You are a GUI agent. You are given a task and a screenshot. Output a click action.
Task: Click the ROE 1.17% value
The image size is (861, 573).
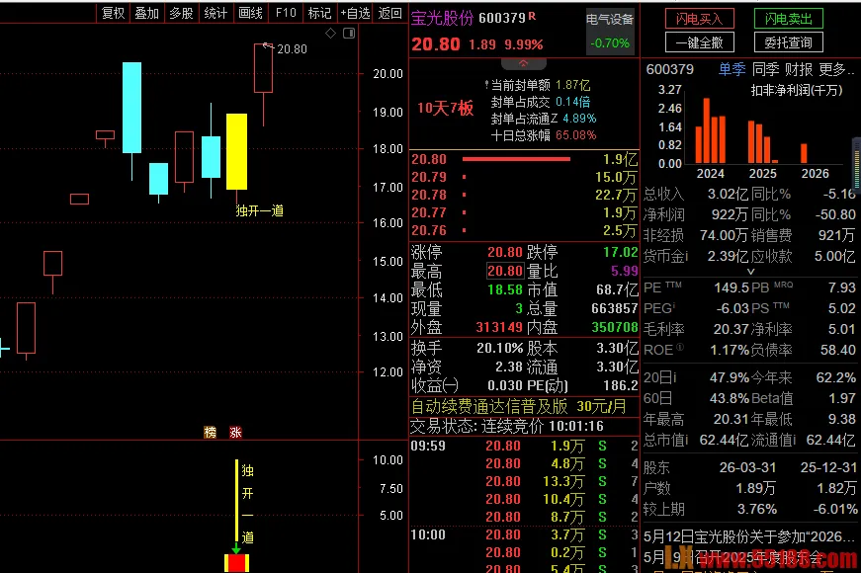pos(730,350)
